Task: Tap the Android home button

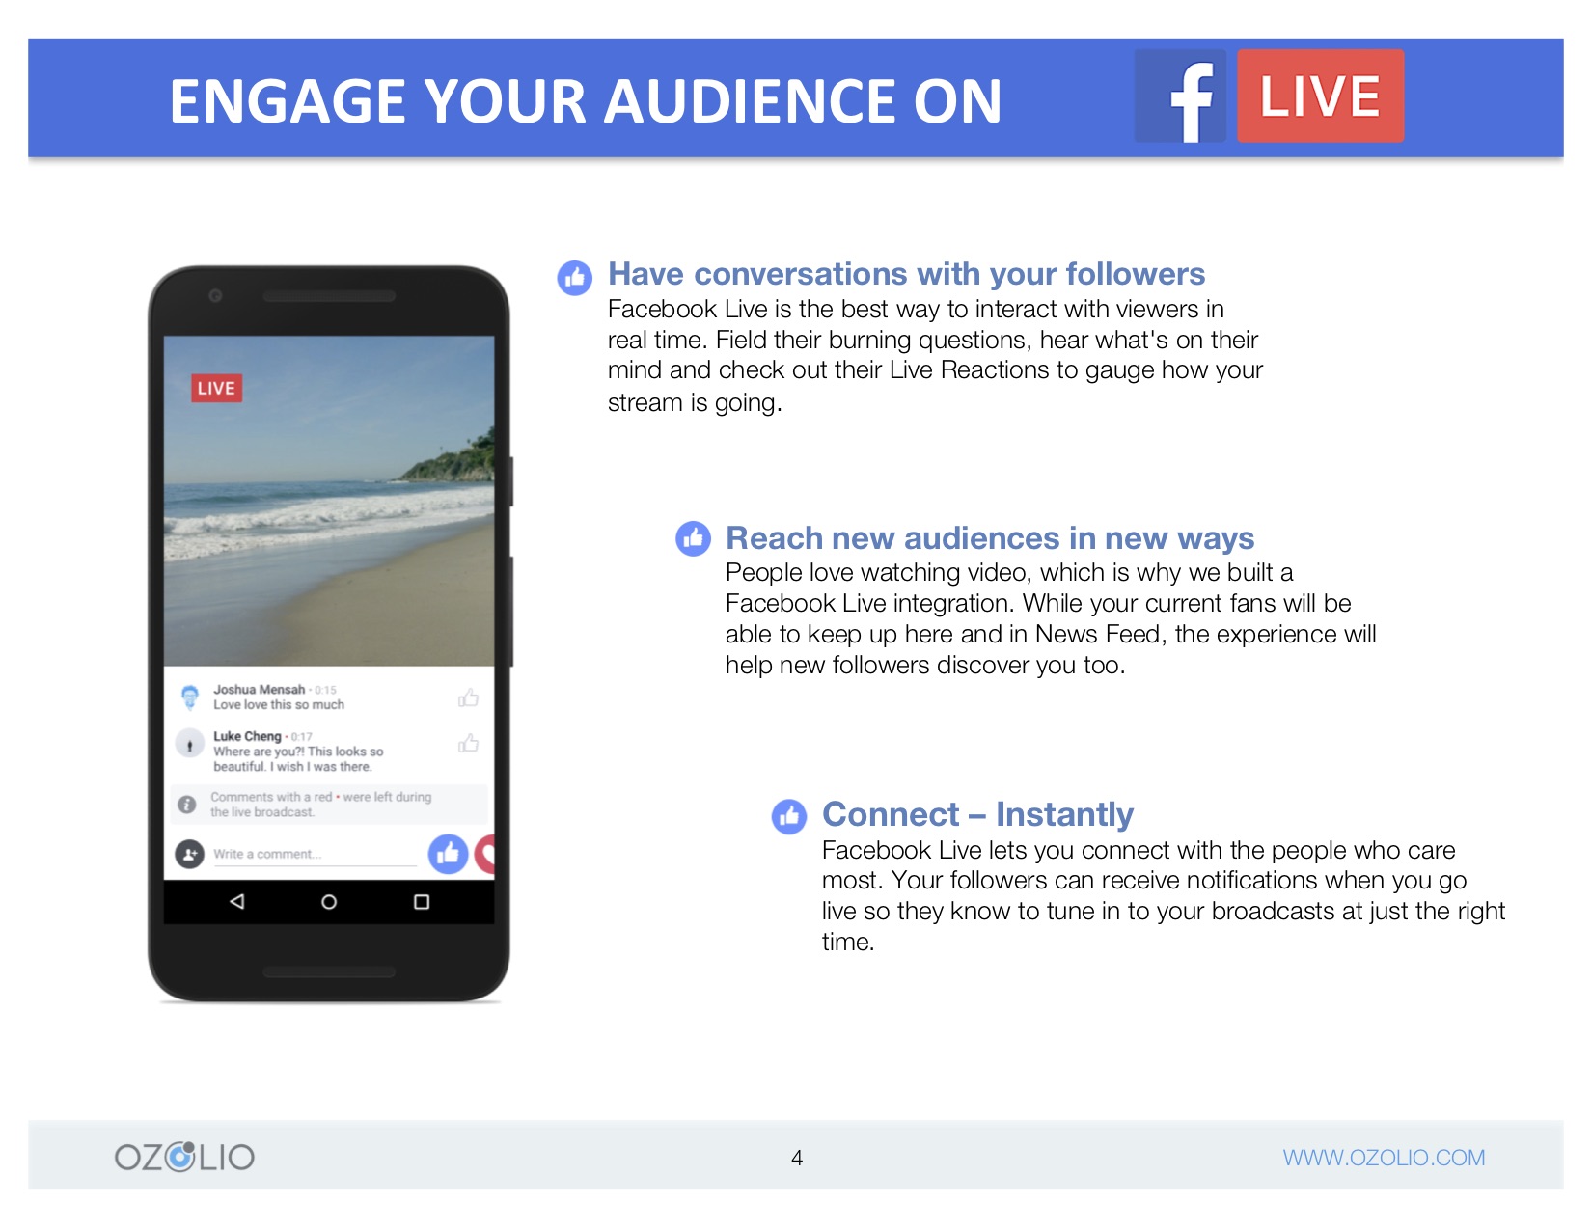Action: pos(329,902)
